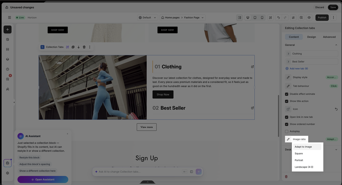Open settings gear in left sidebar

coord(8,173)
